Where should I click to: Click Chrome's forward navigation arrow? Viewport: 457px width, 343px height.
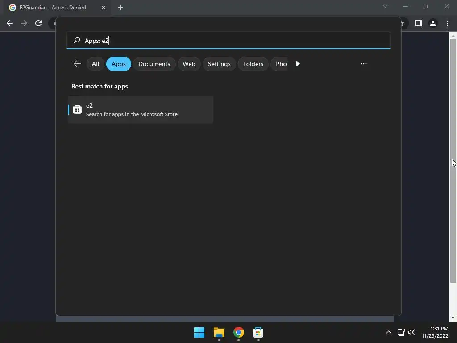point(24,23)
